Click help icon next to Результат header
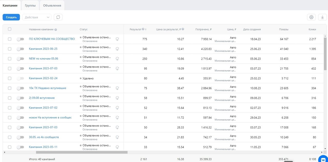 (x=143, y=29)
